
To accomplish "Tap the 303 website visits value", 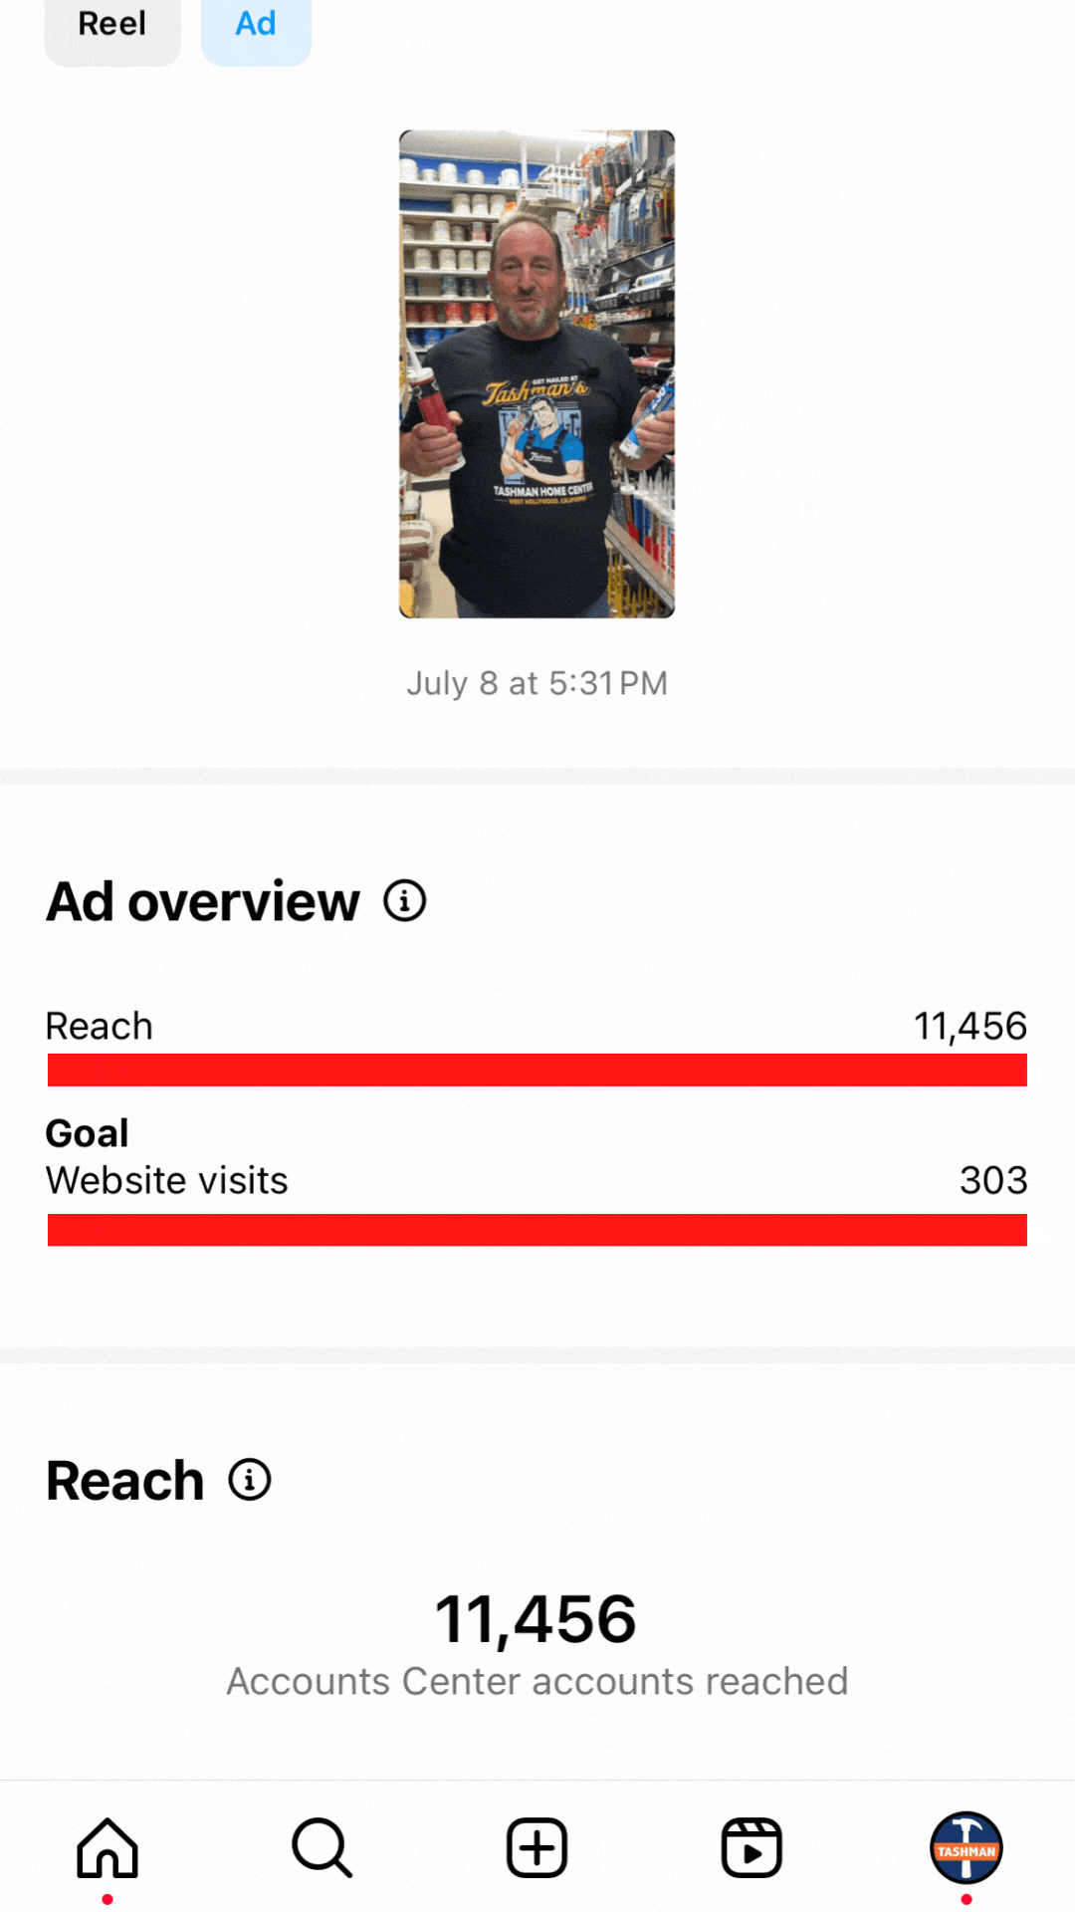I will tap(992, 1181).
